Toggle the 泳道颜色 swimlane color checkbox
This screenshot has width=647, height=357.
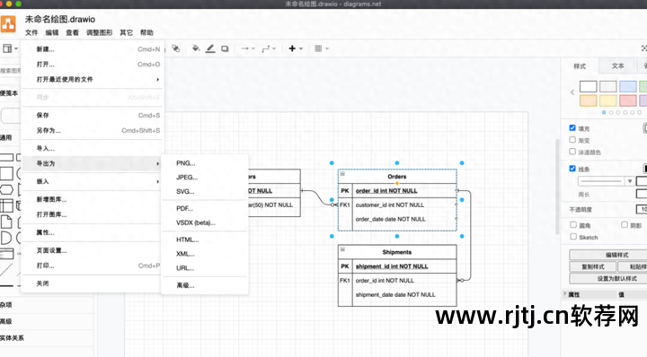(x=572, y=152)
